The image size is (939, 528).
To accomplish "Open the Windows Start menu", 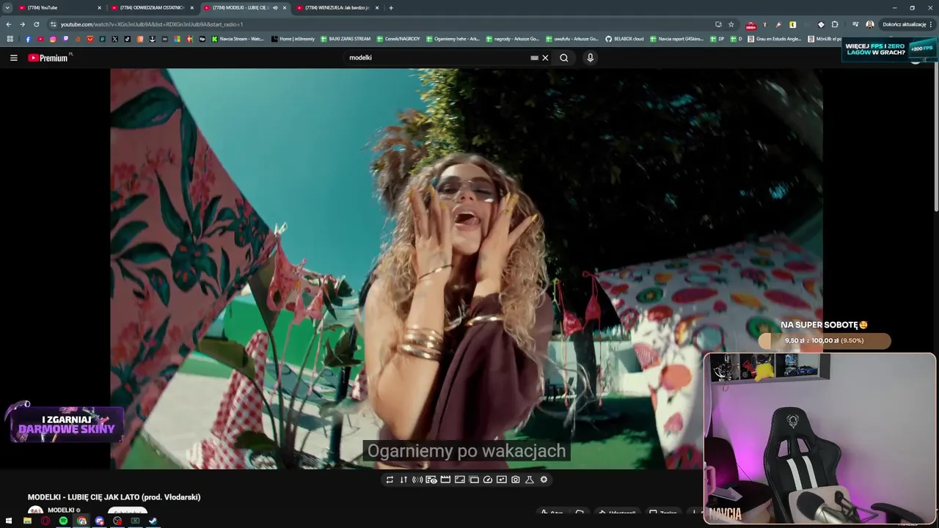I will tap(9, 521).
